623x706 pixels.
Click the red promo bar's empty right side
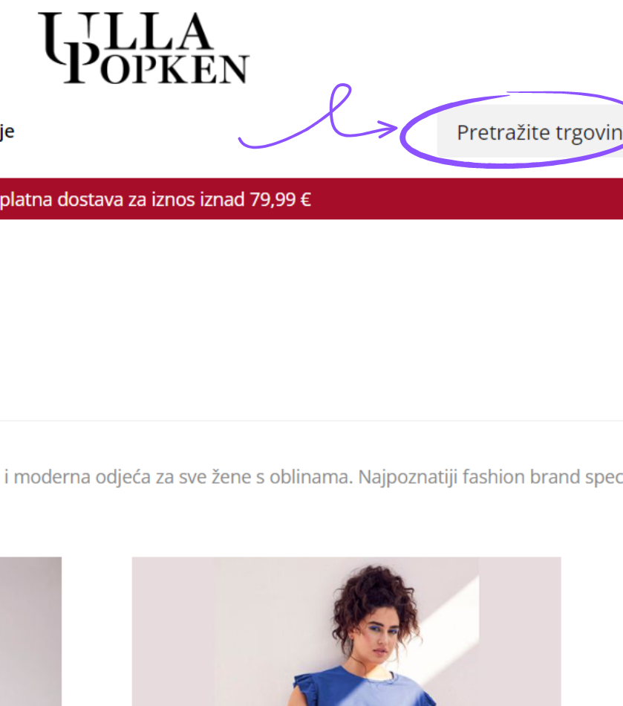coord(468,198)
